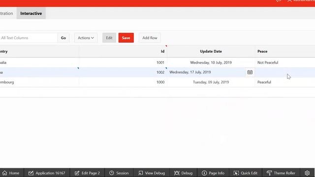Expand the Actions dropdown menu
The image size is (315, 177).
[86, 38]
